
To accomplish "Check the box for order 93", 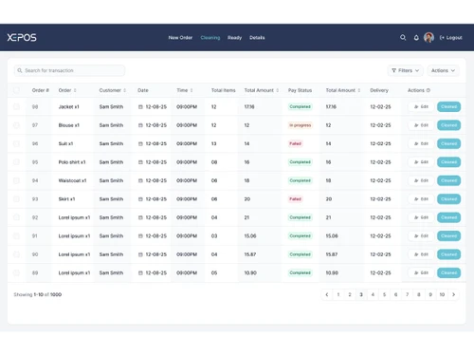I will [x=16, y=198].
